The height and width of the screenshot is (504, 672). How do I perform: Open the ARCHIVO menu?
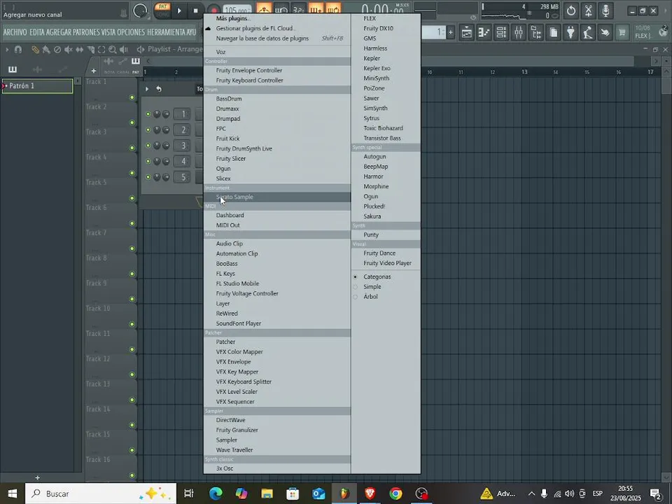coord(15,33)
